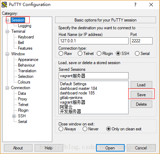Click the Help button at the bottom
Viewport: 160px width, 154px height.
click(x=49, y=148)
